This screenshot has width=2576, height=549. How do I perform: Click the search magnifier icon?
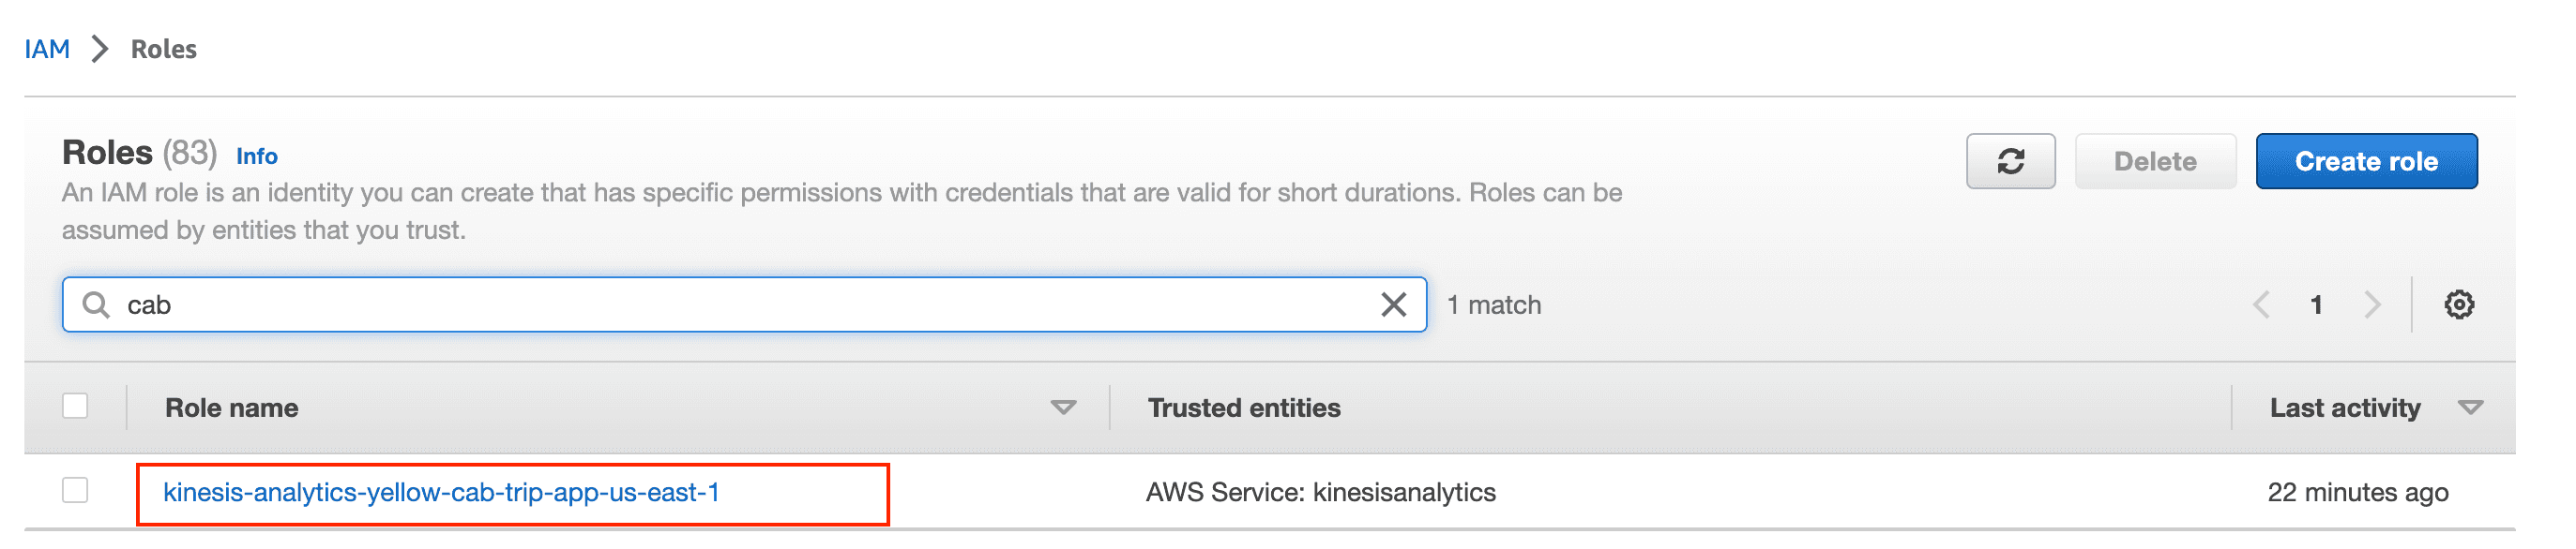click(96, 304)
